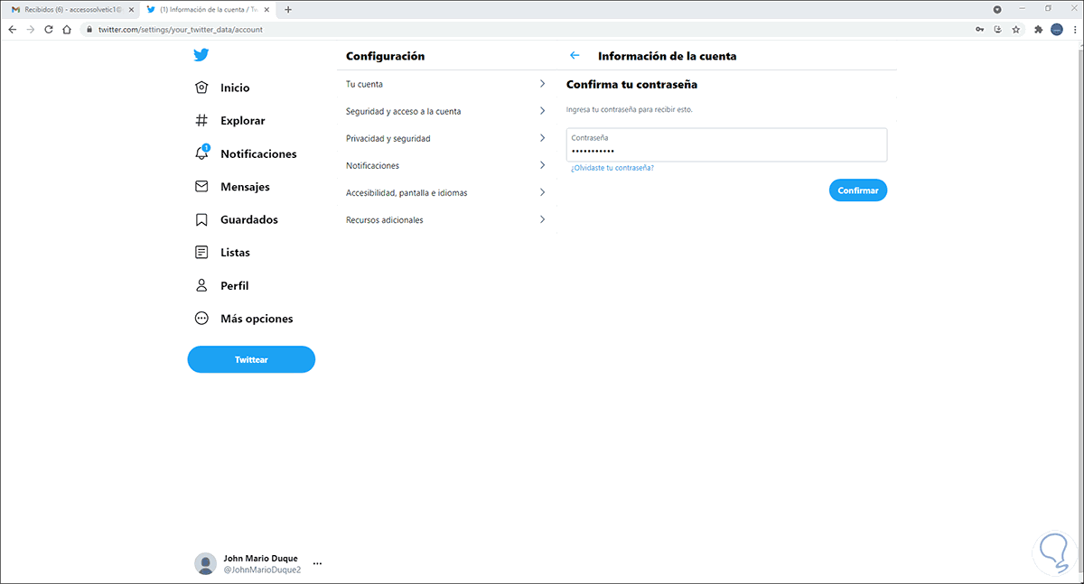The width and height of the screenshot is (1084, 584).
Task: Open Guardados bookmark icon
Action: (202, 219)
